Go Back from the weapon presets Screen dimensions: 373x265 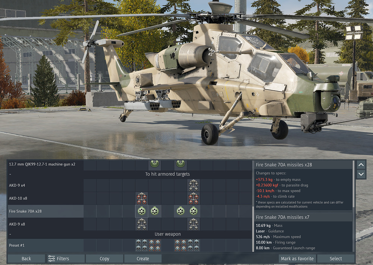point(26,259)
